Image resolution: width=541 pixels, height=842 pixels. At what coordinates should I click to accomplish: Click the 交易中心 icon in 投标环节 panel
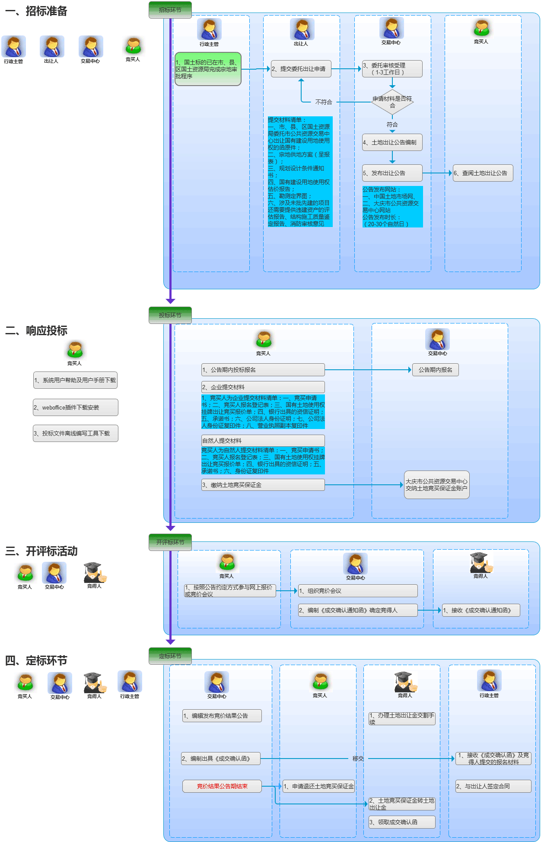pyautogui.click(x=437, y=339)
